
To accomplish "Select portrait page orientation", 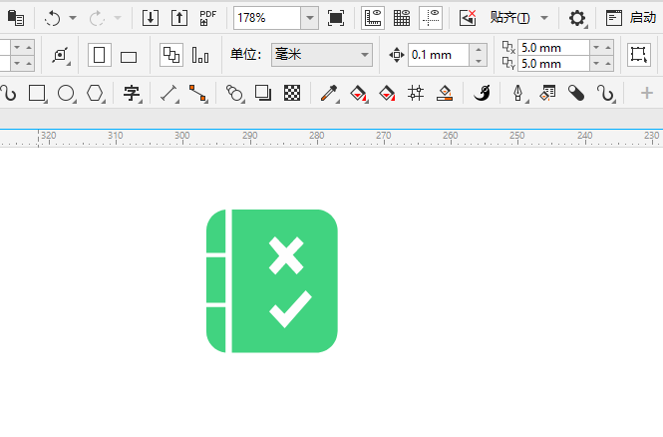I will (100, 55).
